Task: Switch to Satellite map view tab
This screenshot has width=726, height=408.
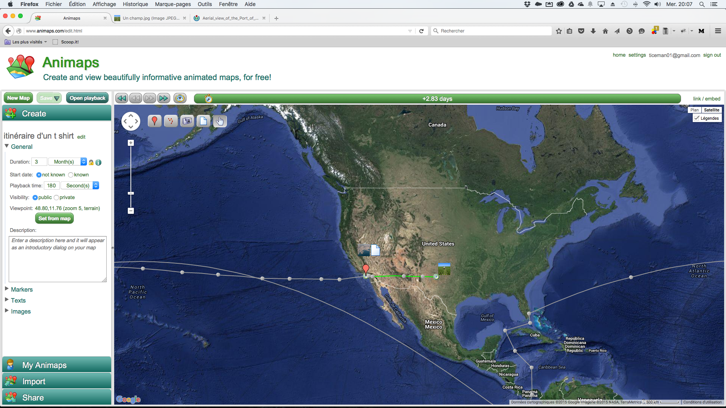Action: pos(712,110)
